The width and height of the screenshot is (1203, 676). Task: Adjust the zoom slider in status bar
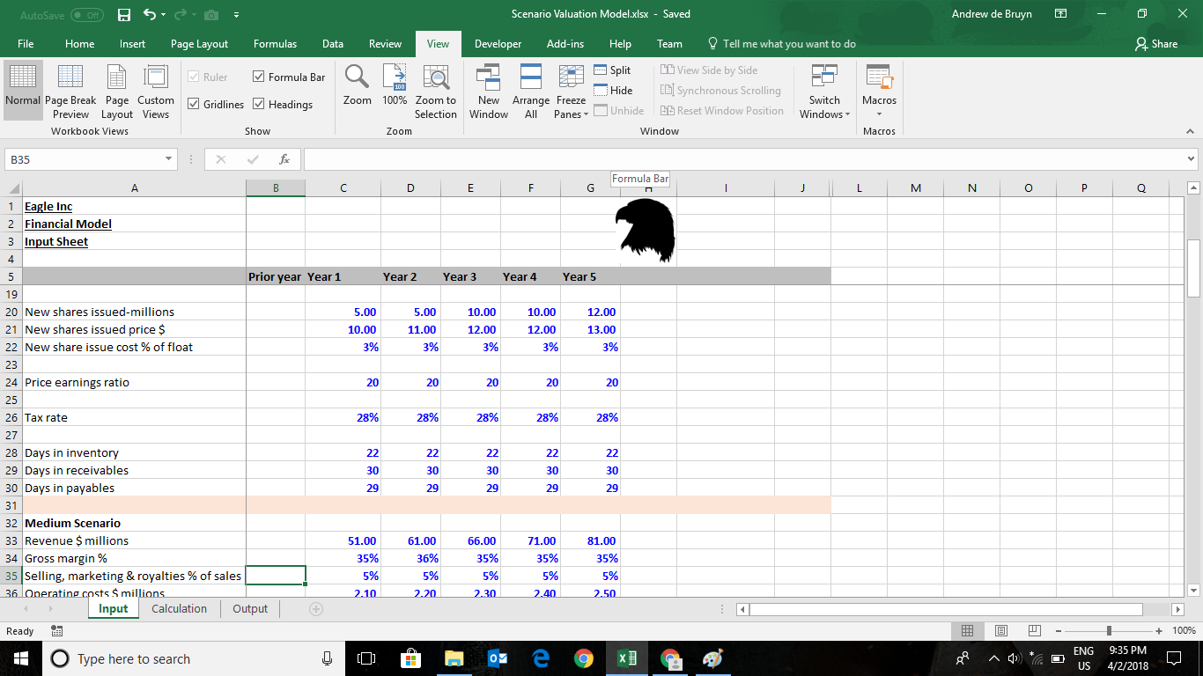(1111, 631)
